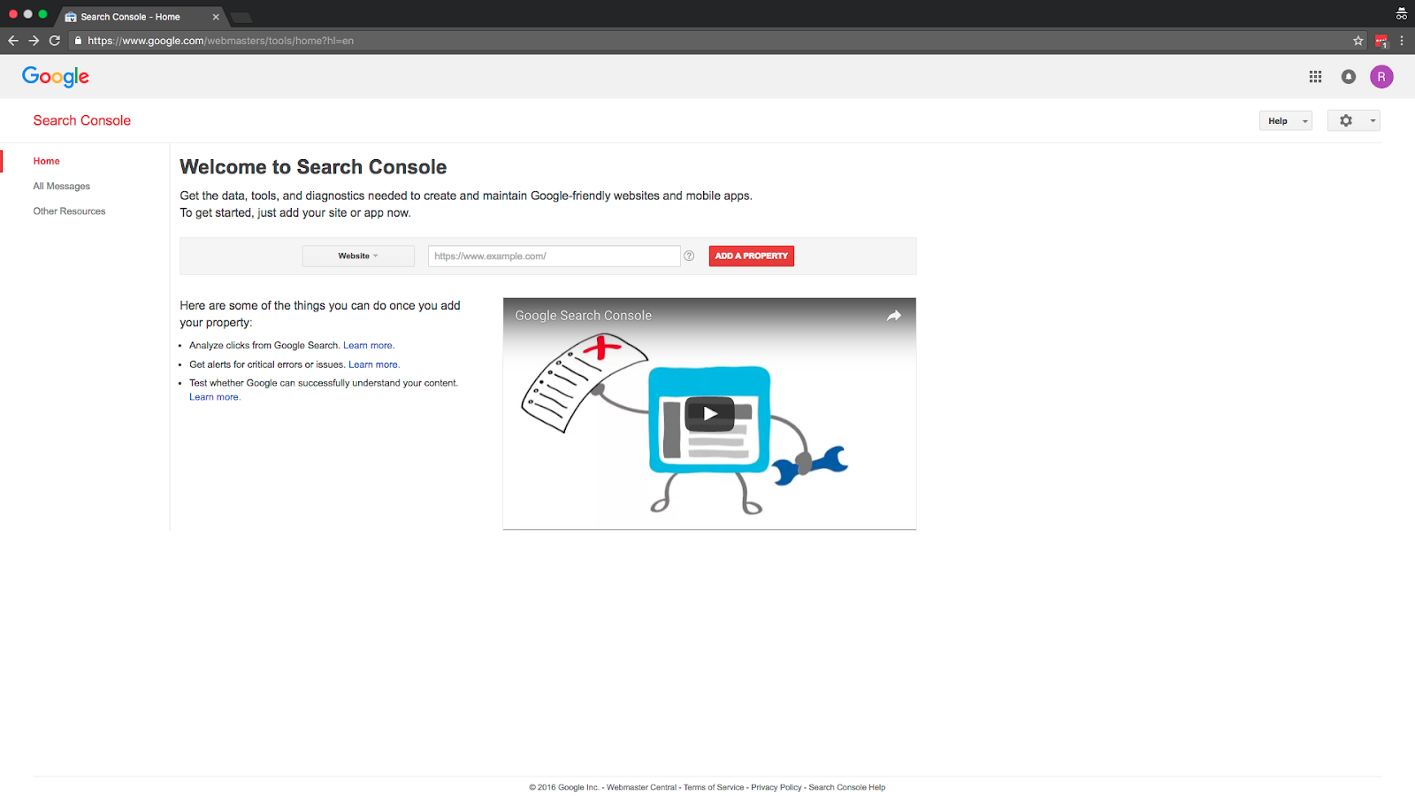Click the incognito icon in the title bar
The height and width of the screenshot is (796, 1415).
pyautogui.click(x=1402, y=14)
